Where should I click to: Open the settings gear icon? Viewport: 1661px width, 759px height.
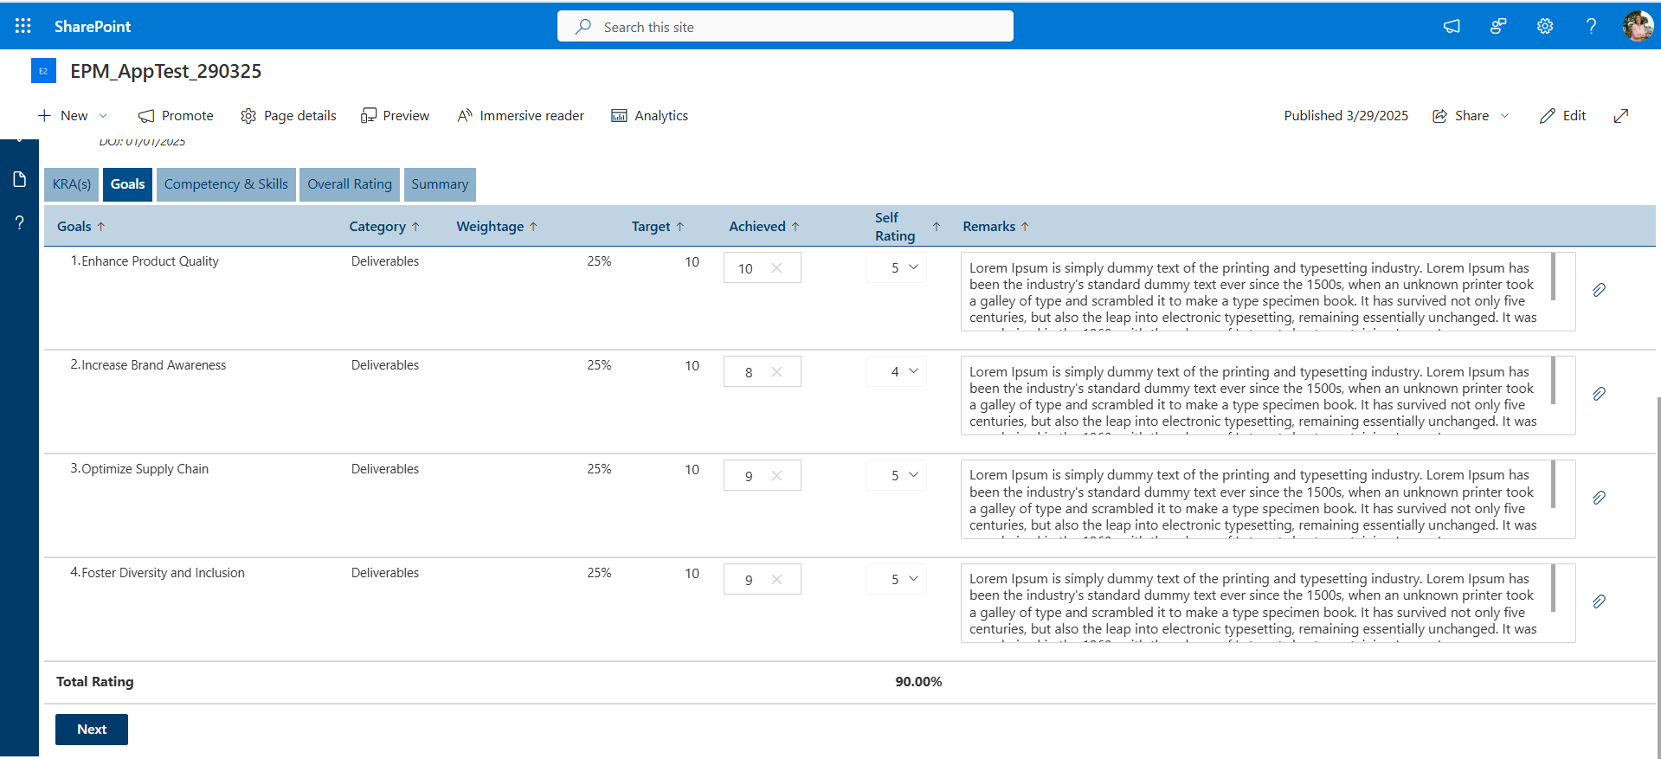tap(1545, 26)
